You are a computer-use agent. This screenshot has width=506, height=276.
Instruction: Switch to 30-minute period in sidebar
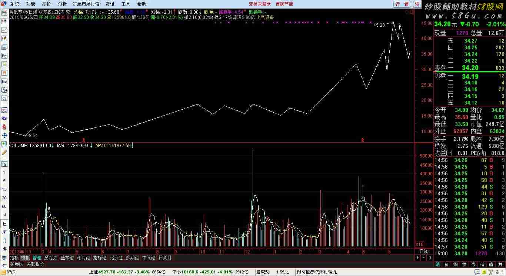pos(4,198)
